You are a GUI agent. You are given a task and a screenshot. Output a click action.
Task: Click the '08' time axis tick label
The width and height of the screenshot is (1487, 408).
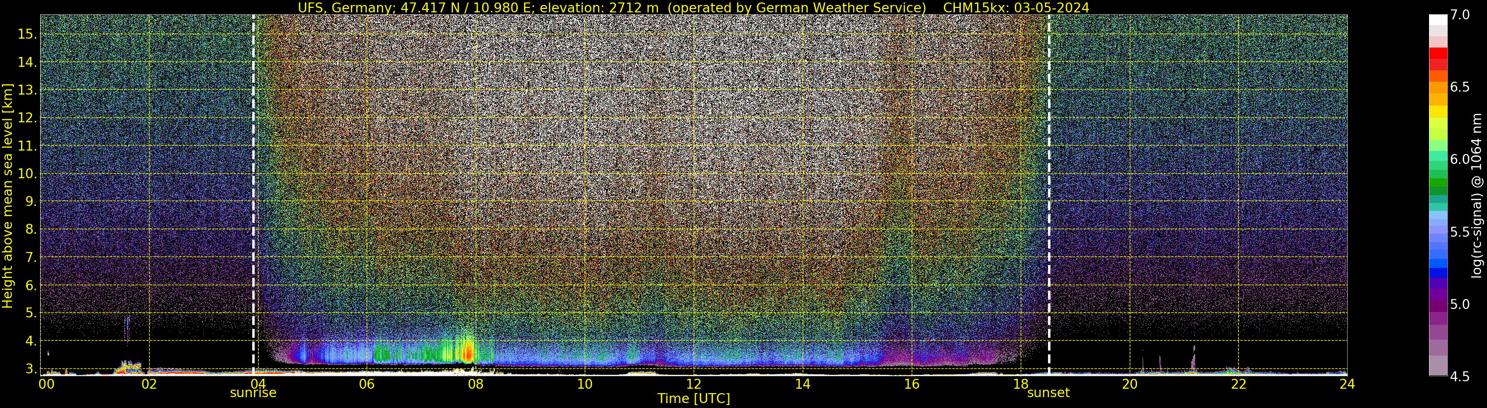pyautogui.click(x=476, y=384)
